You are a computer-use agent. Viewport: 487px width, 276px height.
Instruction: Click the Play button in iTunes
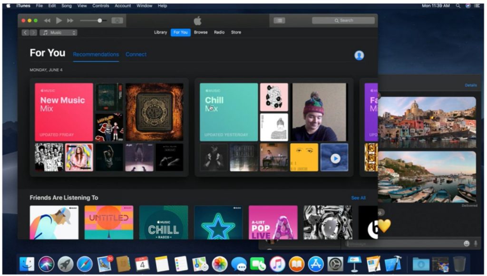(59, 20)
